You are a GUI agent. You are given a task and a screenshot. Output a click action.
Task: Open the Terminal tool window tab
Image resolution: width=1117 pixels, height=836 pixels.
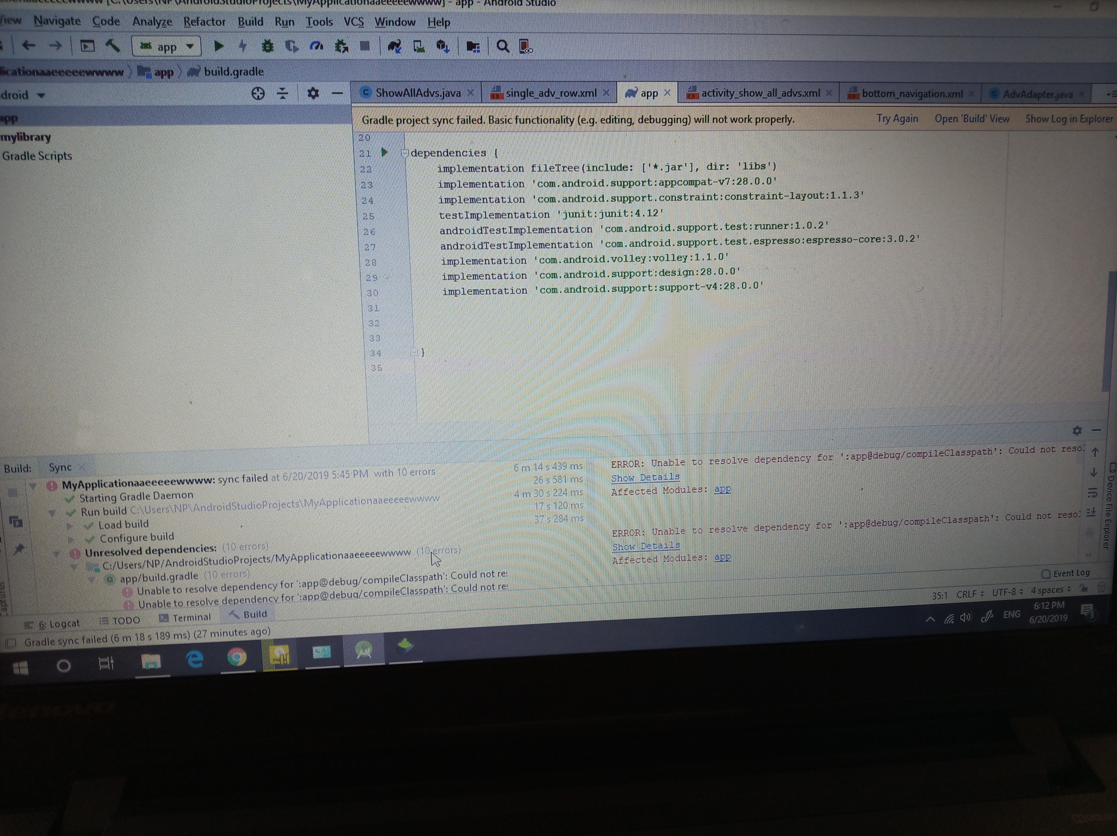[185, 618]
